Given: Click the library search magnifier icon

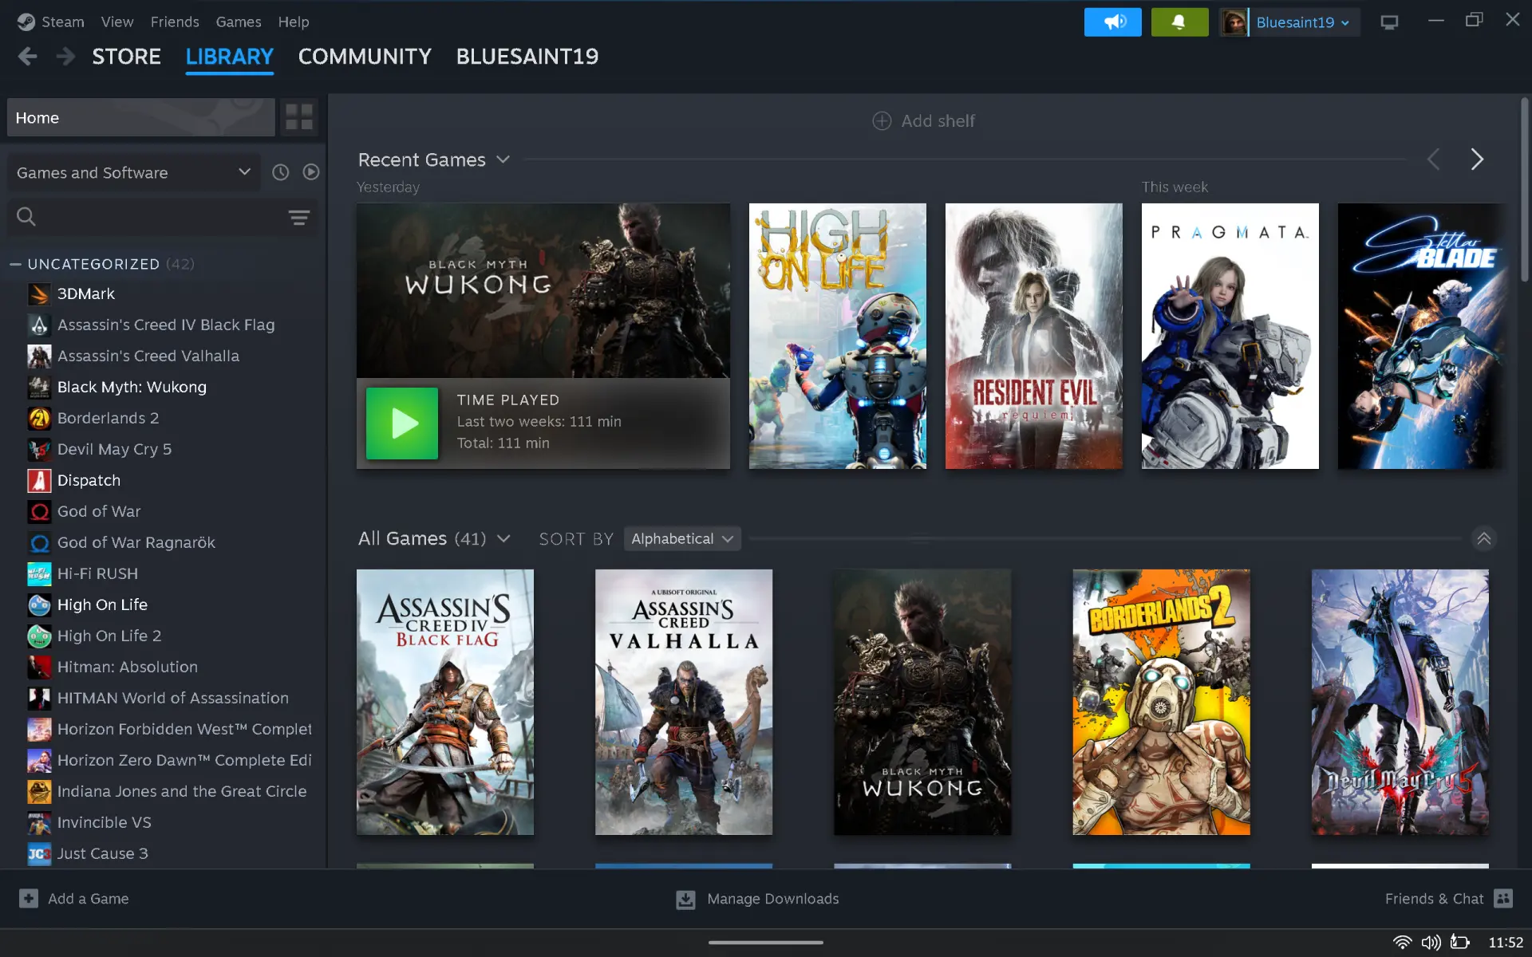Looking at the screenshot, I should [x=26, y=217].
